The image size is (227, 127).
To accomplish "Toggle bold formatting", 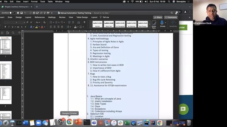I will (5, 27).
